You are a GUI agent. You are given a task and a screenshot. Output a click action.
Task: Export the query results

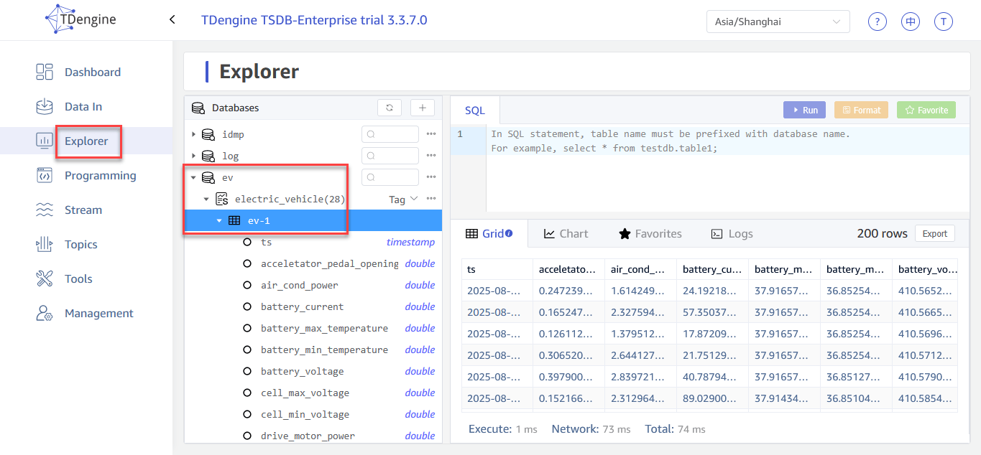[934, 233]
